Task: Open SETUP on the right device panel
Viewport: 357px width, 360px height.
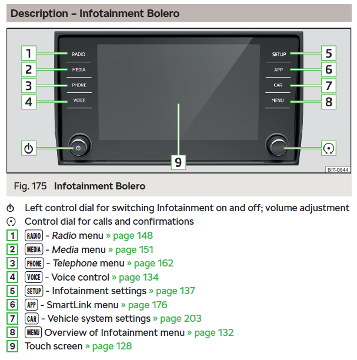Action: (x=279, y=54)
